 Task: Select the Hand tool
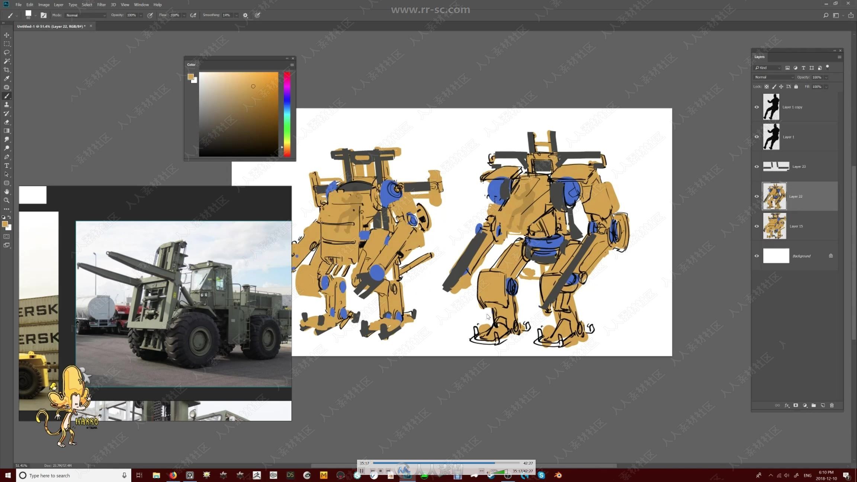pos(7,192)
